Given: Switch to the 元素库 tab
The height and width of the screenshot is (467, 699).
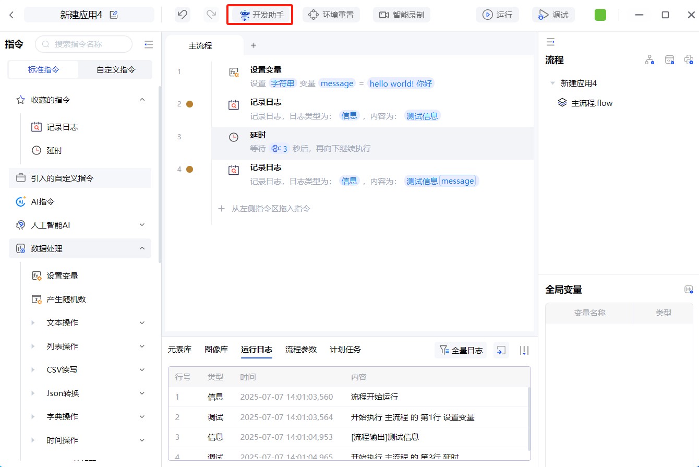Looking at the screenshot, I should (179, 350).
